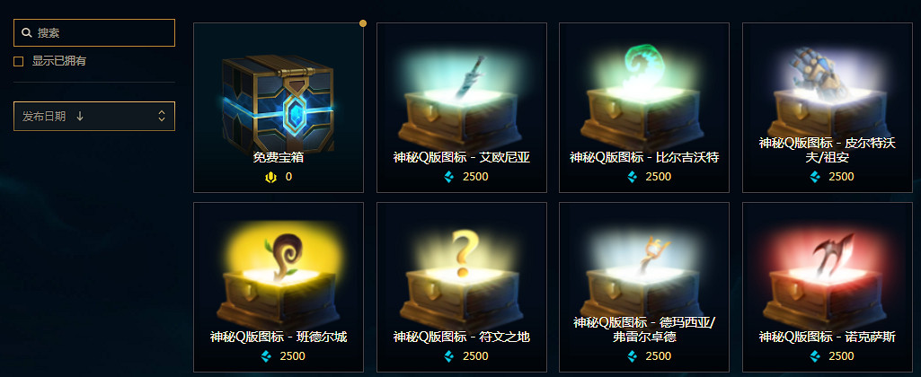
Task: Open the free chest 免费宝箱 image
Action: click(x=278, y=104)
